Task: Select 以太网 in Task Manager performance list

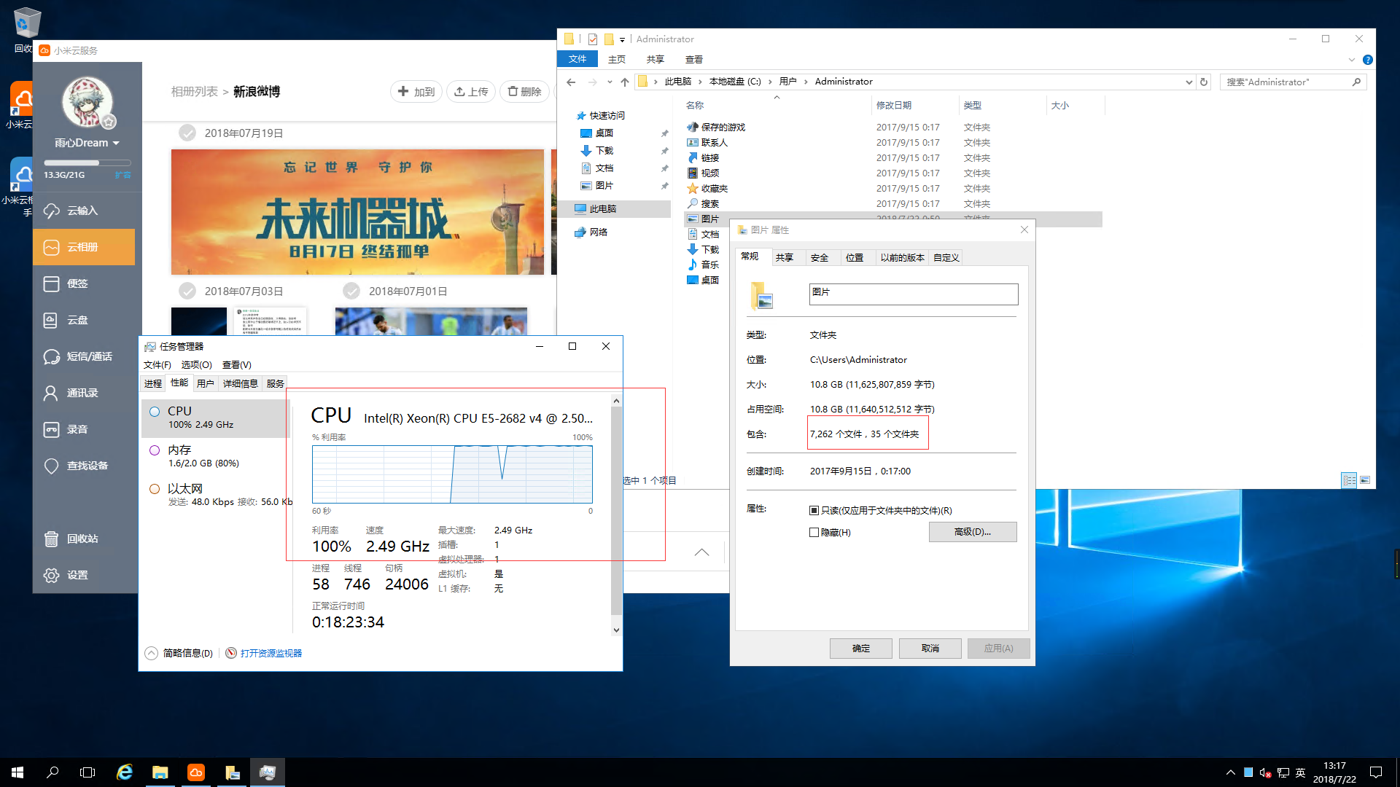Action: 215,495
